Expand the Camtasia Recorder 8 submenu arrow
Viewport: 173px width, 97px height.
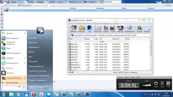click(x=25, y=78)
